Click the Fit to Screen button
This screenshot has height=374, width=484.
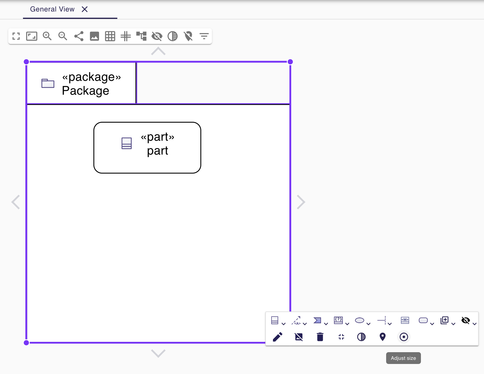16,36
